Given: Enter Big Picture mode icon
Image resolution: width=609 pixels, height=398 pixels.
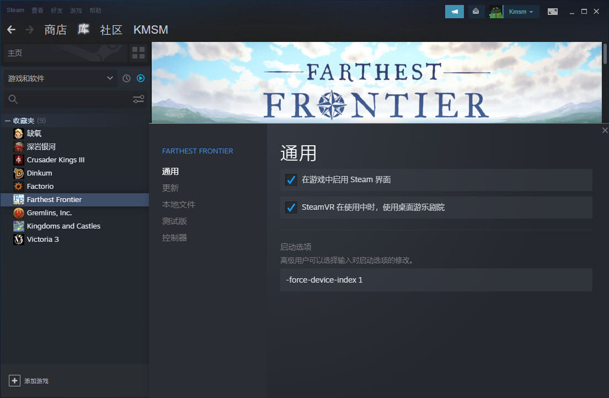Looking at the screenshot, I should click(553, 12).
